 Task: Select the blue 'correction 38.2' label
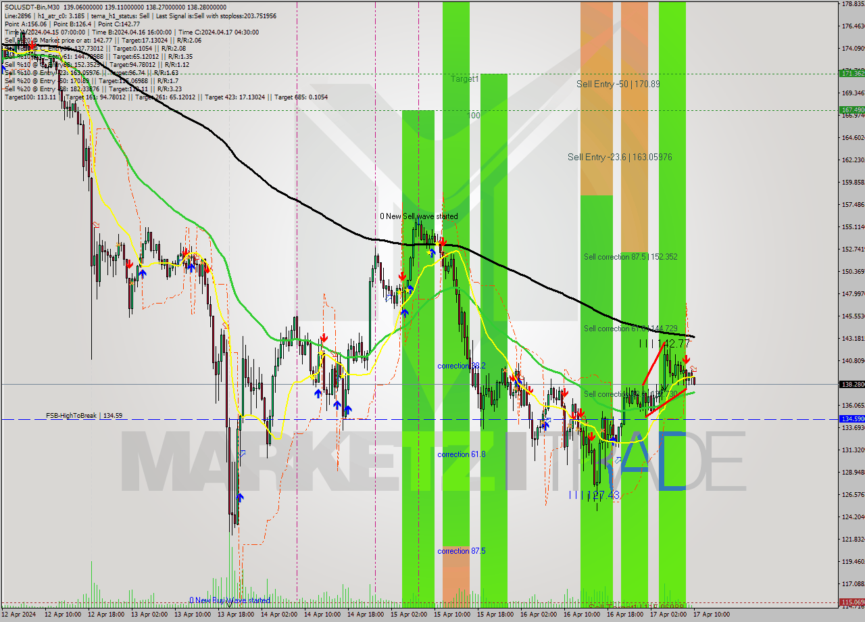(x=461, y=366)
